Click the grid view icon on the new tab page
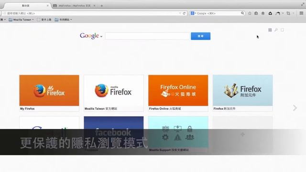This screenshot has width=306, height=172. (x=270, y=30)
